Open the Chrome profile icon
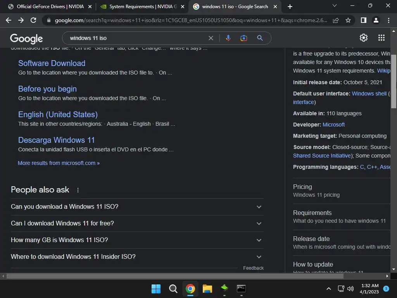Screen dimensions: 397x298 [x=376, y=20]
